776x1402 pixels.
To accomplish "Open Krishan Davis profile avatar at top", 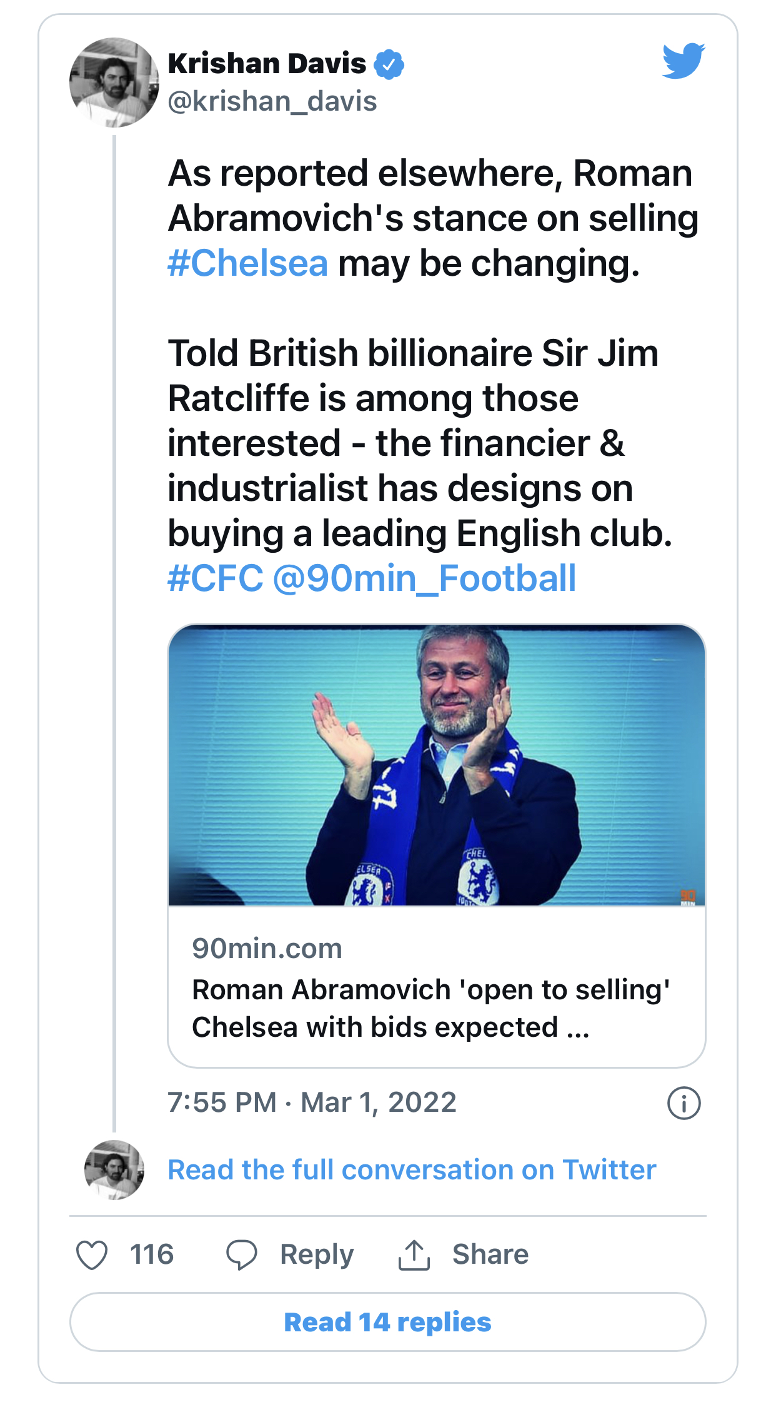I will (114, 83).
